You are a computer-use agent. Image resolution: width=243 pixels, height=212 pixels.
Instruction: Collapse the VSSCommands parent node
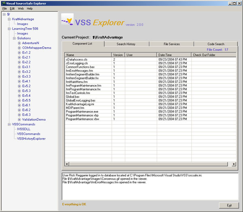coord(9,124)
